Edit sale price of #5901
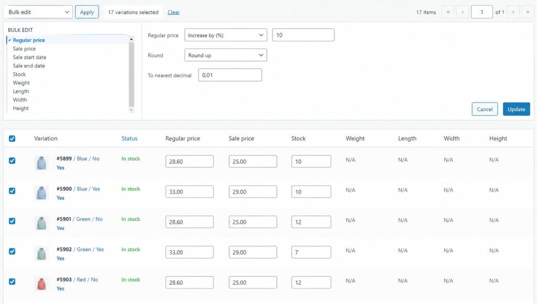The image size is (537, 304). (x=253, y=222)
